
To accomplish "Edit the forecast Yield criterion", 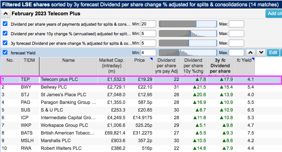I will [x=273, y=53].
